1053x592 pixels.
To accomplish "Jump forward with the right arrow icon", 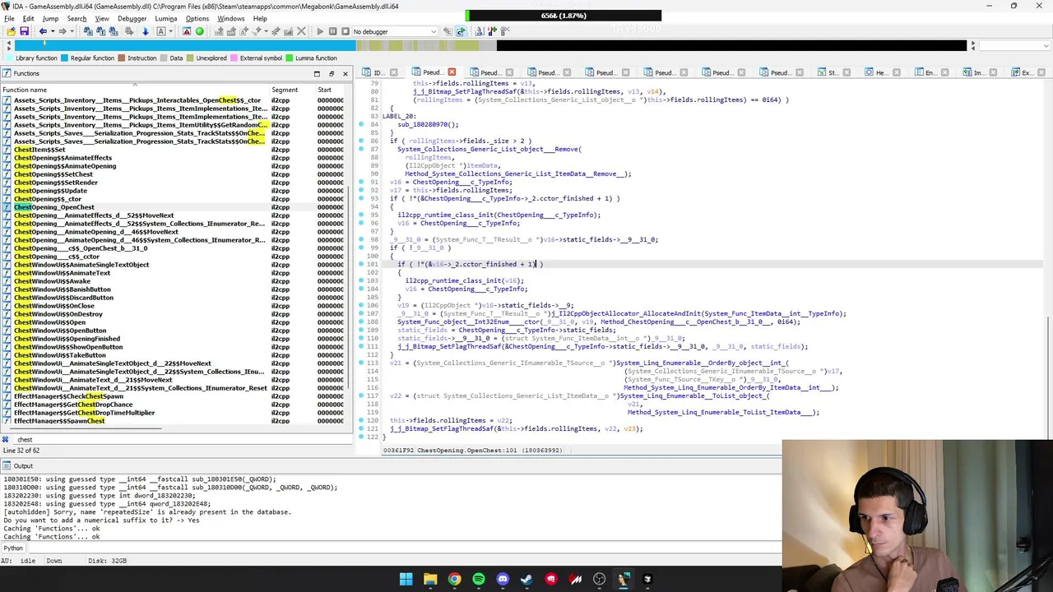I will [63, 31].
